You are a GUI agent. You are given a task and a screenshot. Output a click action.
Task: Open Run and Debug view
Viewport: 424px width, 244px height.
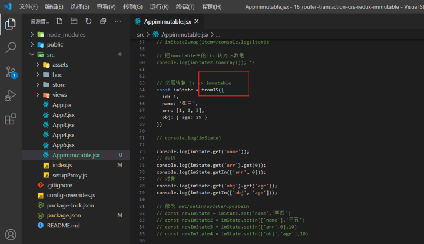[x=11, y=95]
